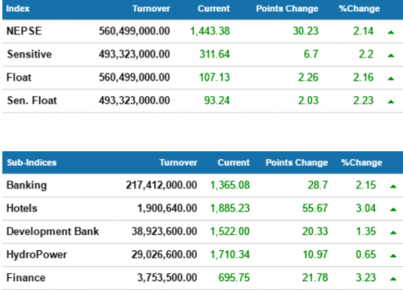This screenshot has width=403, height=290.
Task: Click Development Bank's green up arrow
Action: tap(393, 233)
